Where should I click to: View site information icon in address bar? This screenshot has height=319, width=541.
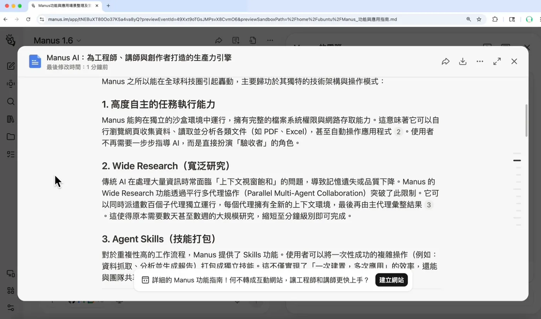point(42,19)
